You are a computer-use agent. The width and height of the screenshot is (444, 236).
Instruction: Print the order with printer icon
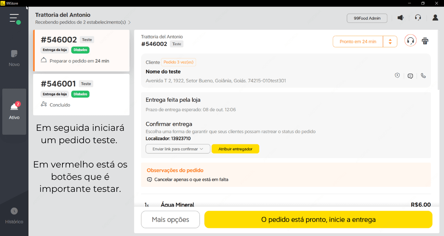425,41
